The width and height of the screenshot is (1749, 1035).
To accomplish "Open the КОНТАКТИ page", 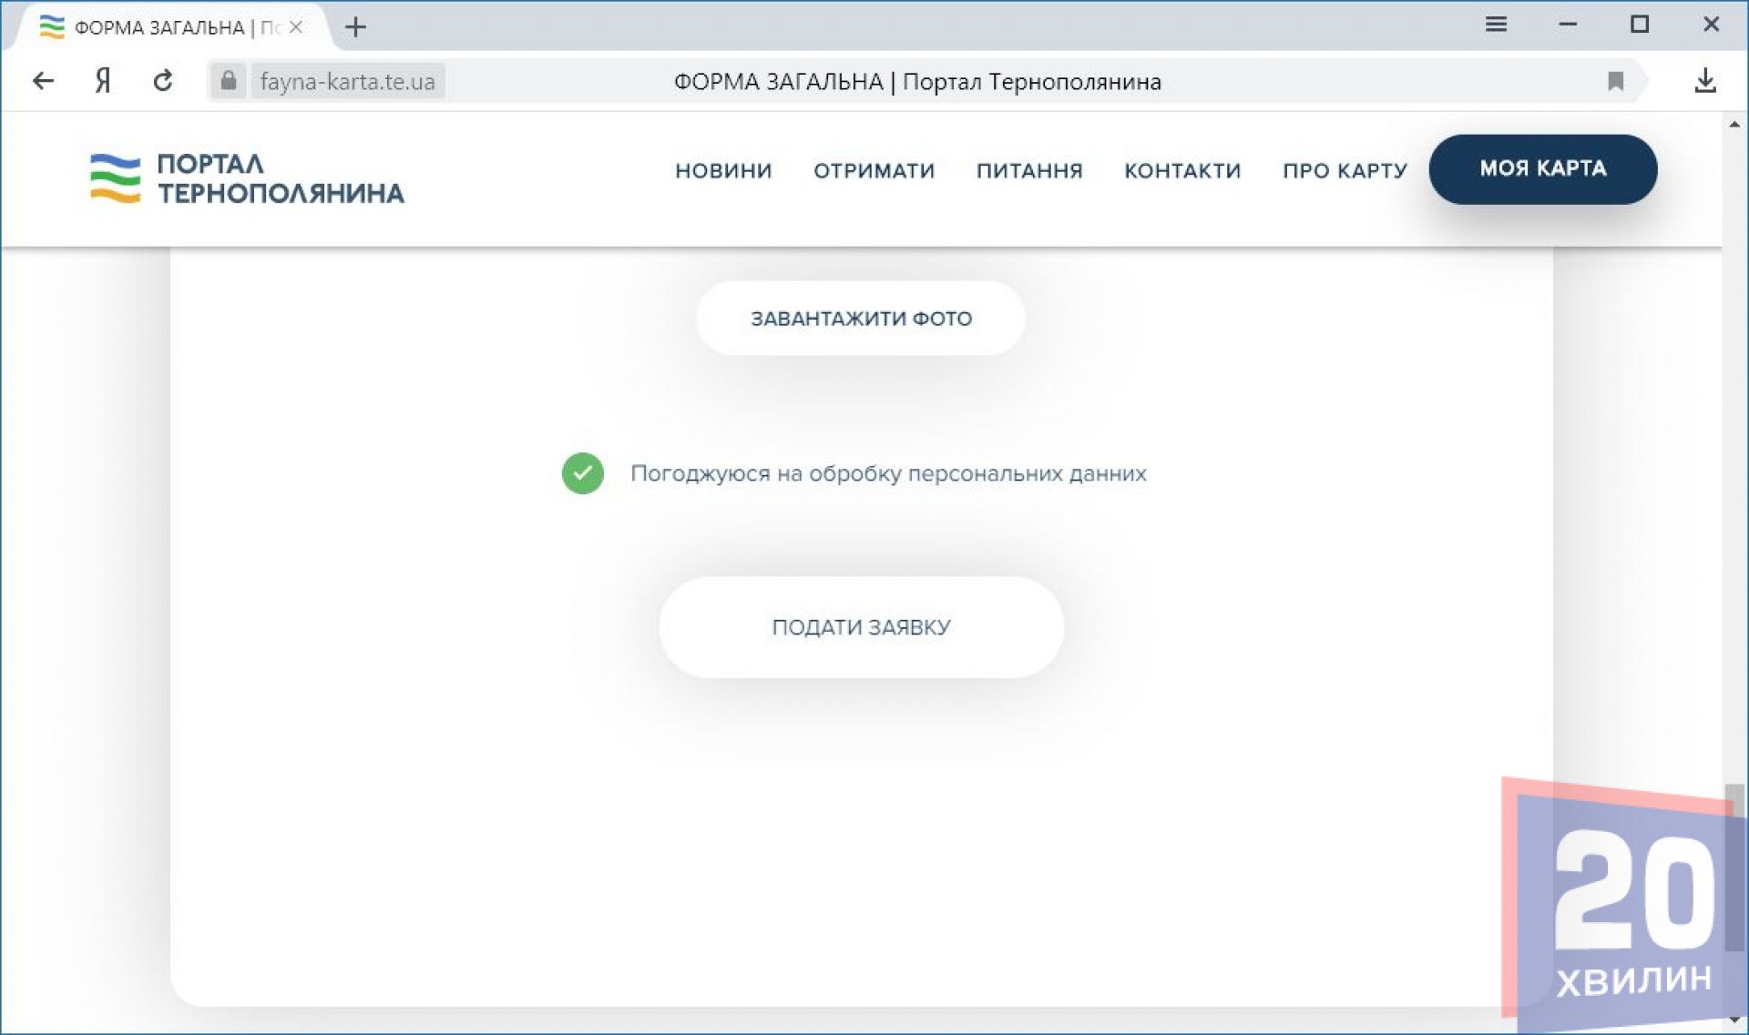I will pos(1182,170).
